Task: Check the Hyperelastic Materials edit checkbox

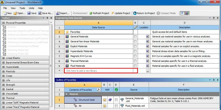Action: coord(135,51)
